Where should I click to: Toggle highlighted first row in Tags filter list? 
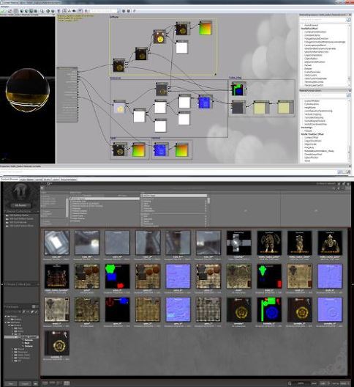[174, 196]
